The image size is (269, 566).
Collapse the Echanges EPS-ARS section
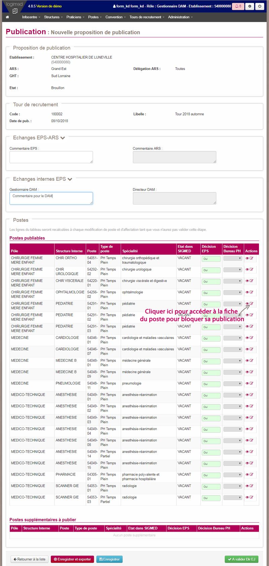(63, 138)
